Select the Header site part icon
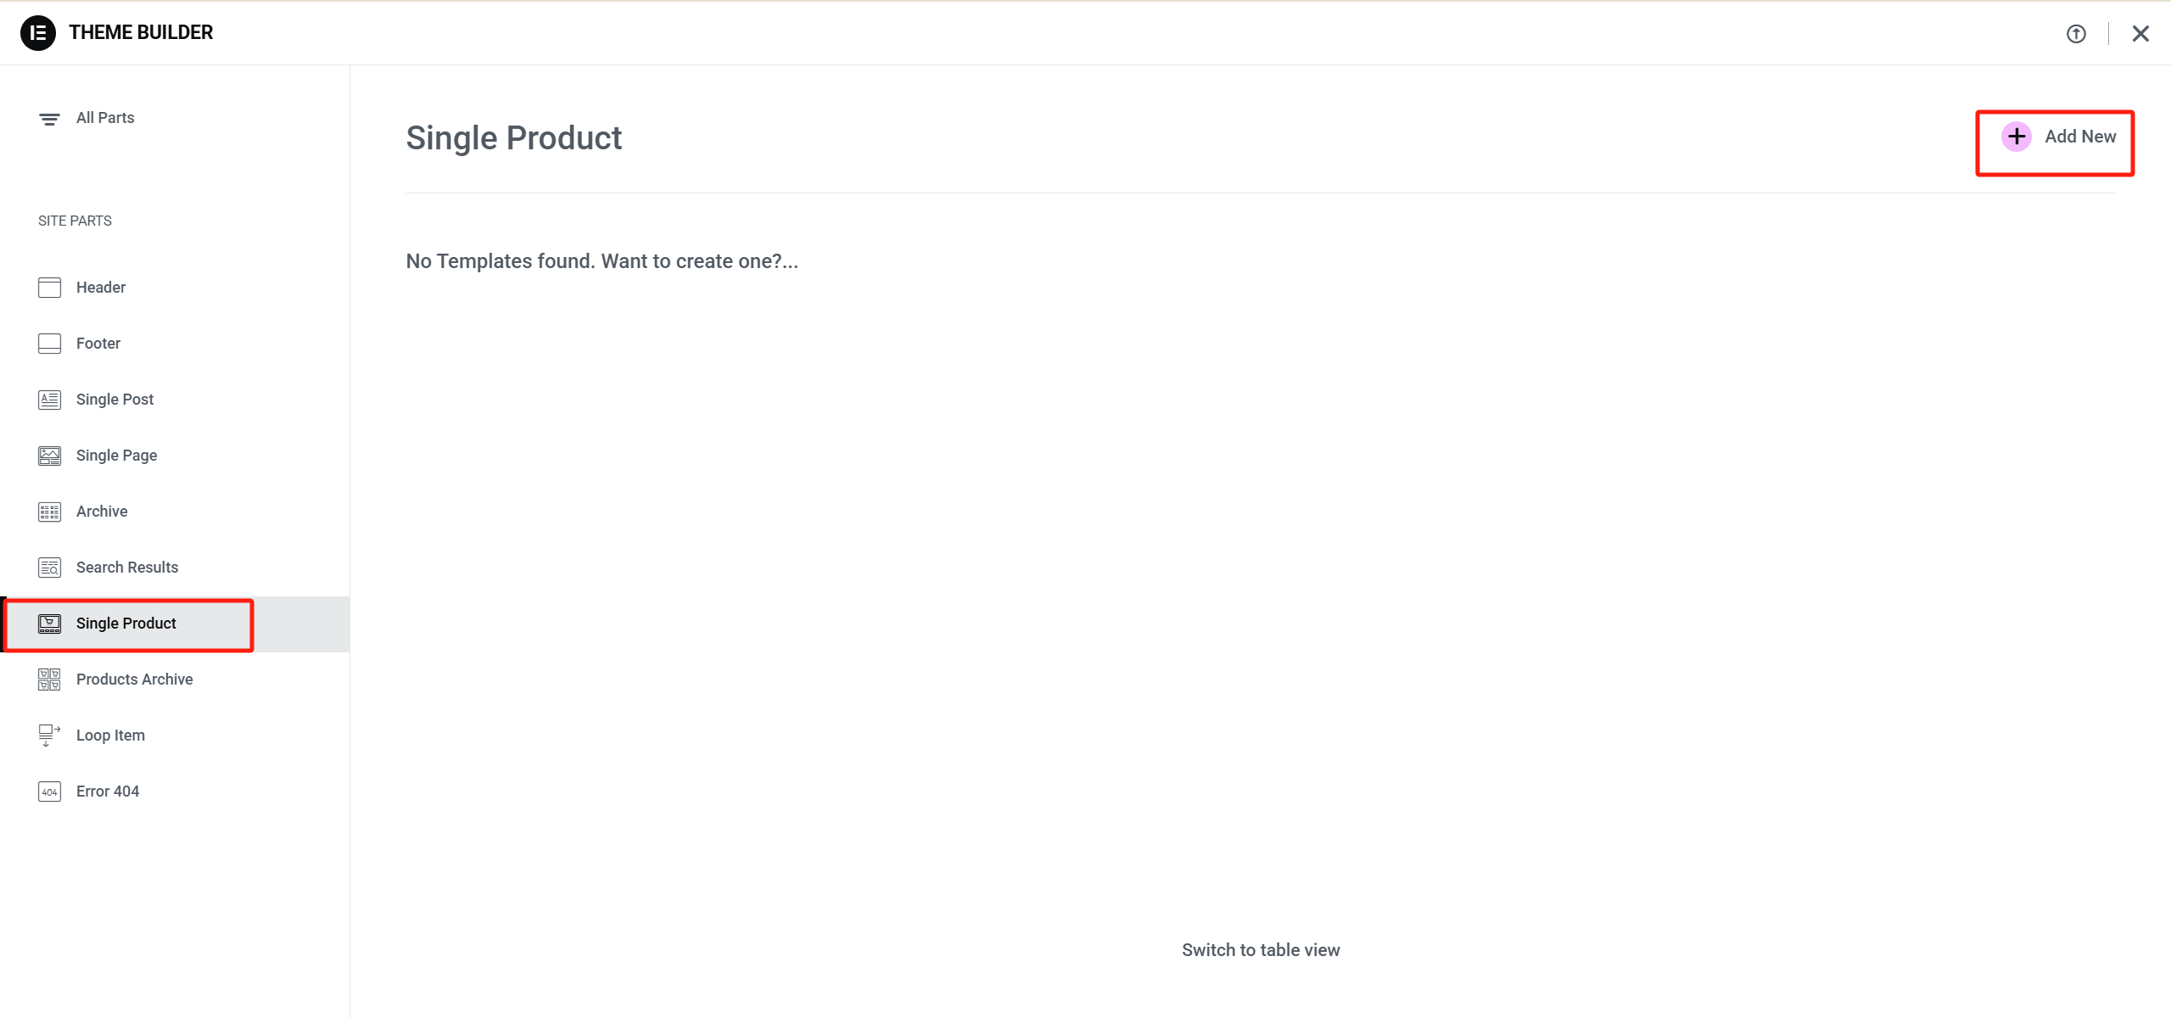Screen dimensions: 2171x1018 (49, 288)
